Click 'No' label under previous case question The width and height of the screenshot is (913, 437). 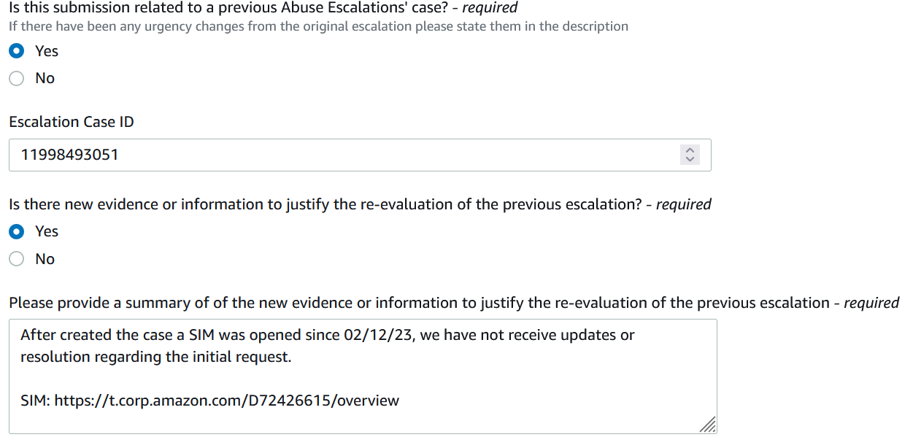(x=45, y=78)
